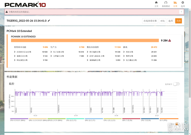The image size is (191, 135).
Task: Click result title TIGER5G_2022-05-26 15:34:41.0
Action: coord(26,21)
